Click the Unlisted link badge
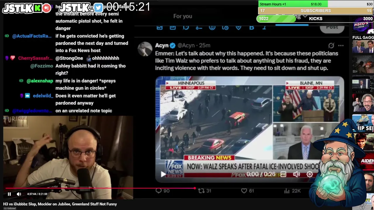374x210 pixels. click(x=10, y=208)
